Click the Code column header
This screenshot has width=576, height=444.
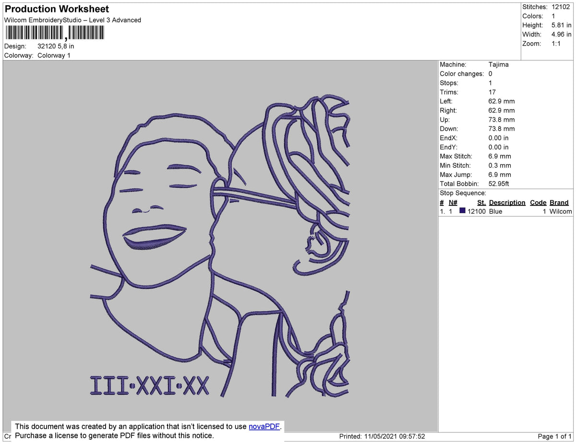(x=538, y=202)
